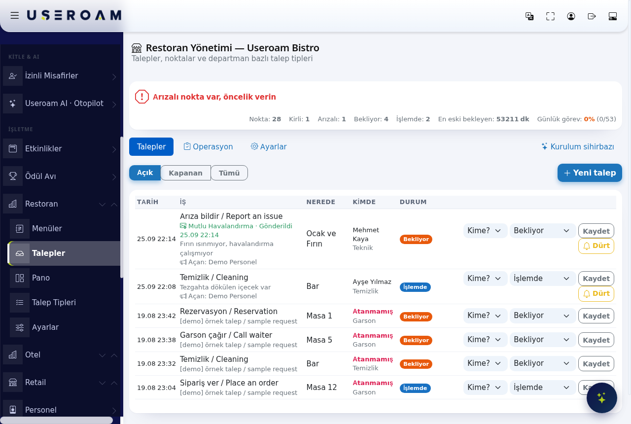
Task: Switch to the Talepler tab
Action: pyautogui.click(x=151, y=146)
